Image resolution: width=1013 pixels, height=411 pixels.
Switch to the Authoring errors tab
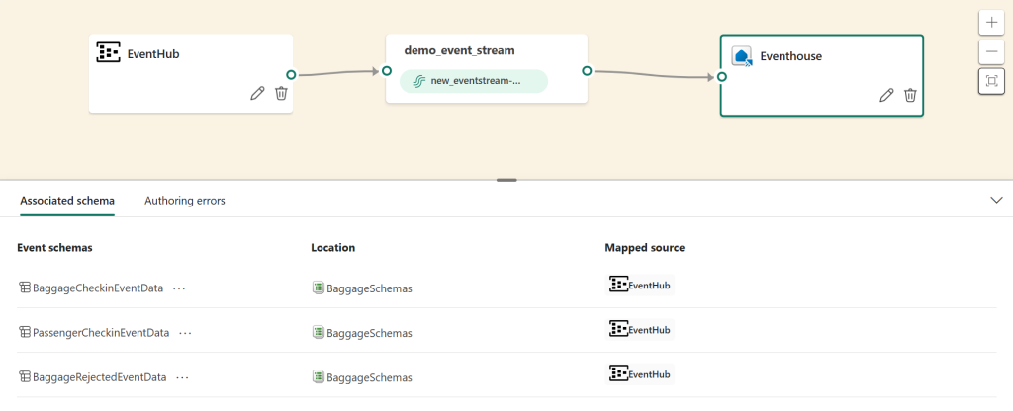(185, 200)
